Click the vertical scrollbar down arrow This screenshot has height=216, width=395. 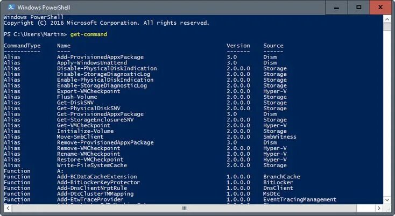387,200
